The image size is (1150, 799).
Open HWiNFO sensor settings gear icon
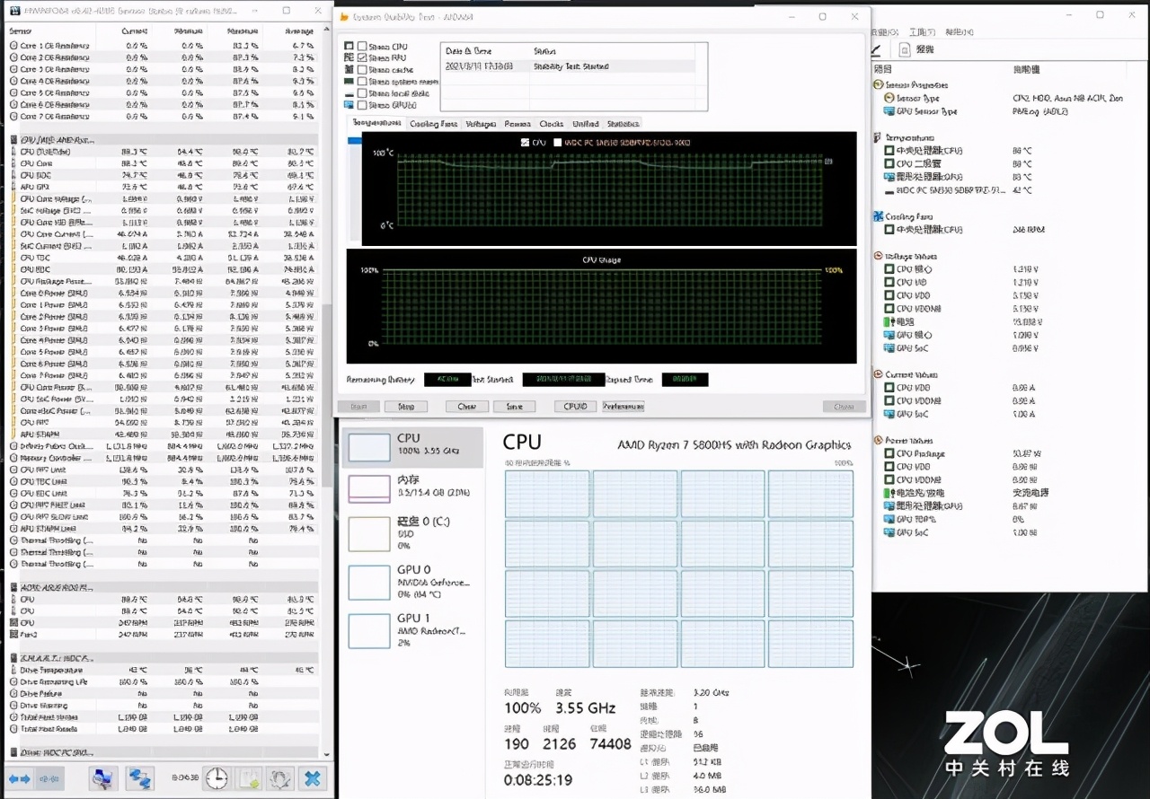click(280, 778)
